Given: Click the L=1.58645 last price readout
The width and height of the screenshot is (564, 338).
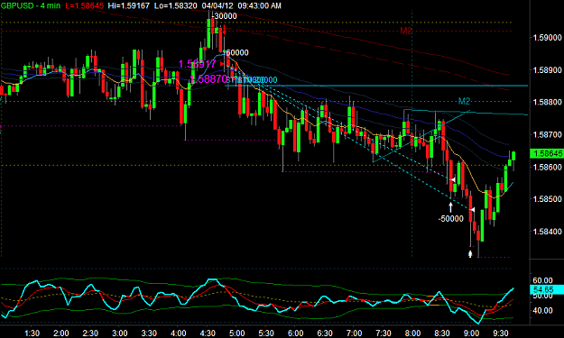Looking at the screenshot, I should [85, 5].
